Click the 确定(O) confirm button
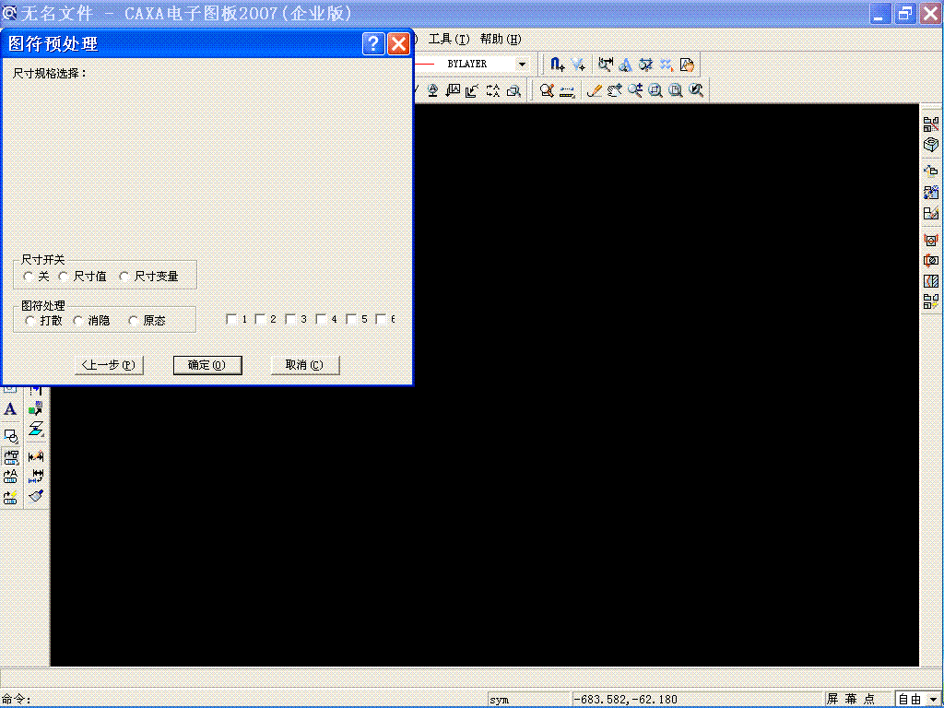This screenshot has height=708, width=944. [207, 365]
